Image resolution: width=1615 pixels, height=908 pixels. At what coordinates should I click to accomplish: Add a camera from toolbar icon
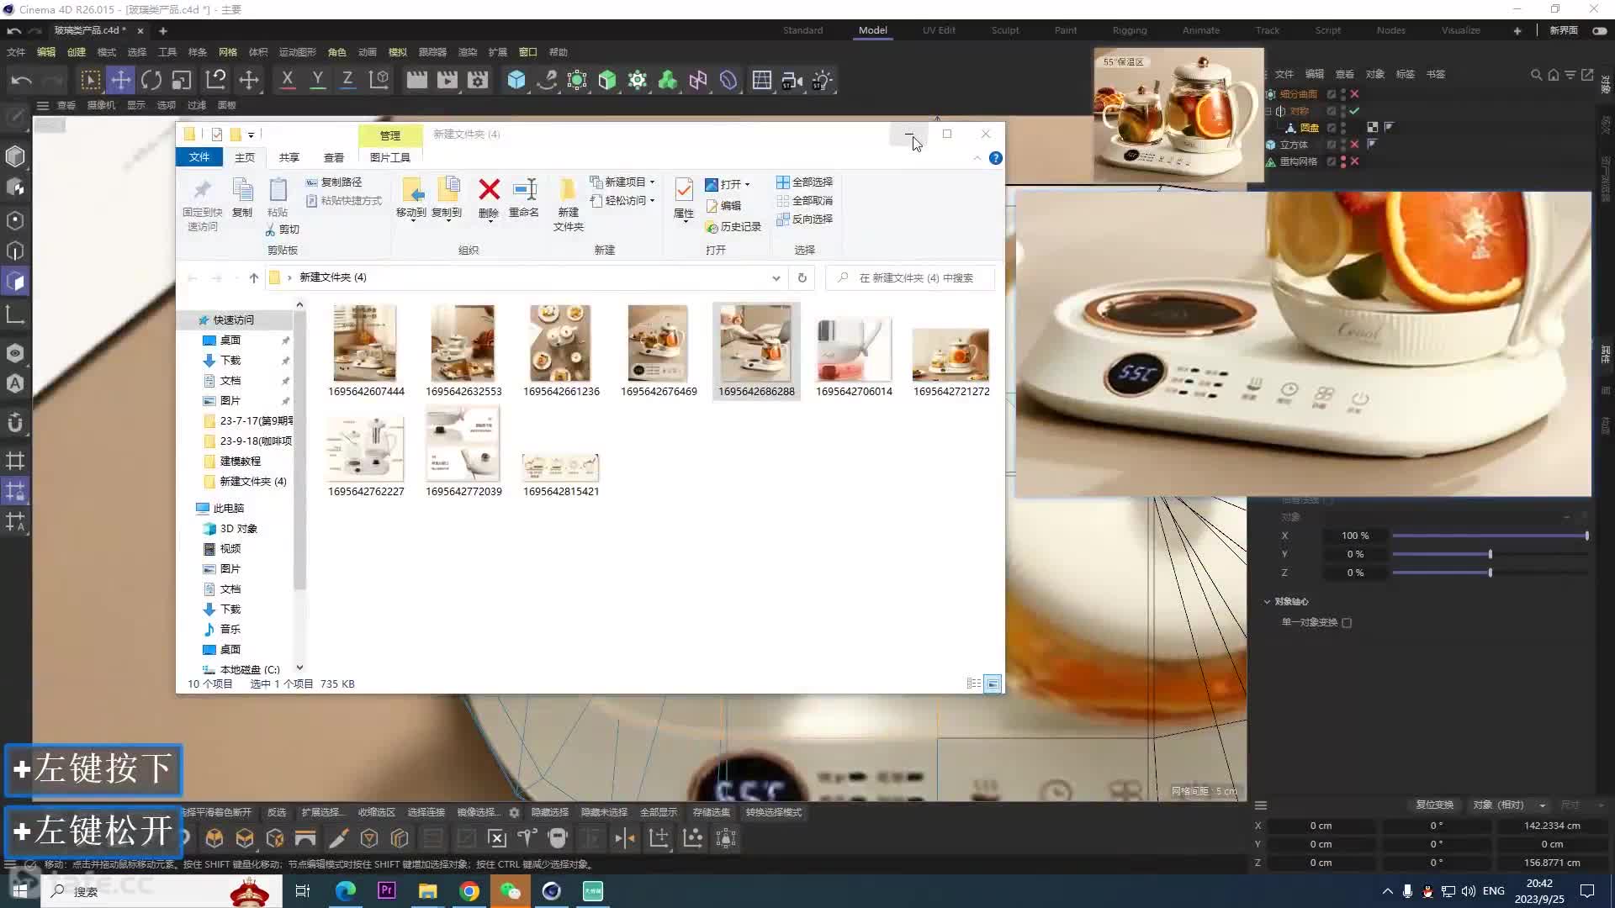click(792, 80)
